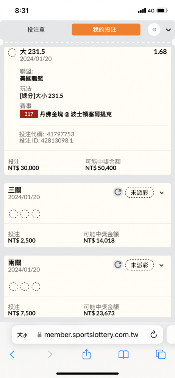Expand the 兩關 bet details chevron

click(162, 265)
